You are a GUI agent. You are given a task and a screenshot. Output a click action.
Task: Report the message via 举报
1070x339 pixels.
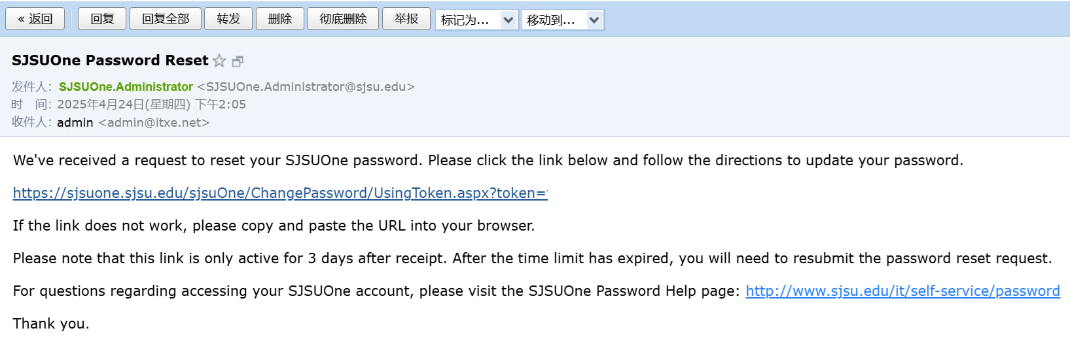coord(406,19)
